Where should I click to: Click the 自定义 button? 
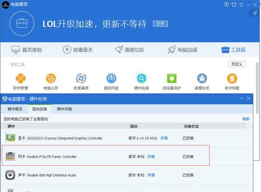pos(237,64)
